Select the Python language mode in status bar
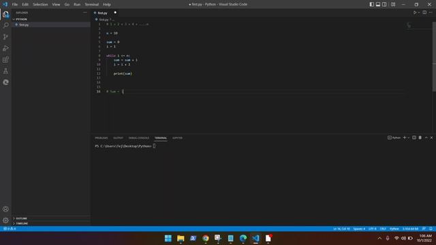The height and width of the screenshot is (245, 436). [394, 229]
